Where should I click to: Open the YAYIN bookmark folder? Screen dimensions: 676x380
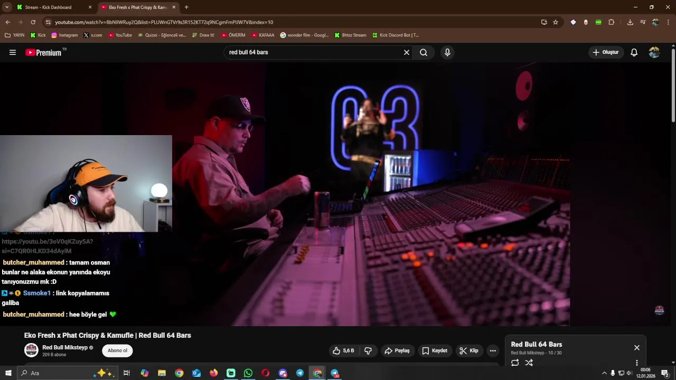click(15, 35)
